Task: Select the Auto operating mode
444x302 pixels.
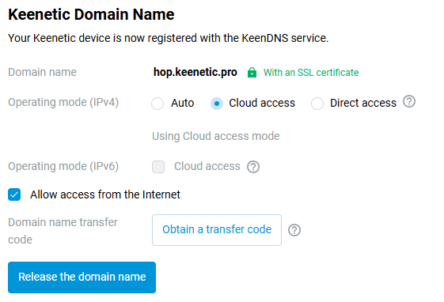Action: (157, 104)
